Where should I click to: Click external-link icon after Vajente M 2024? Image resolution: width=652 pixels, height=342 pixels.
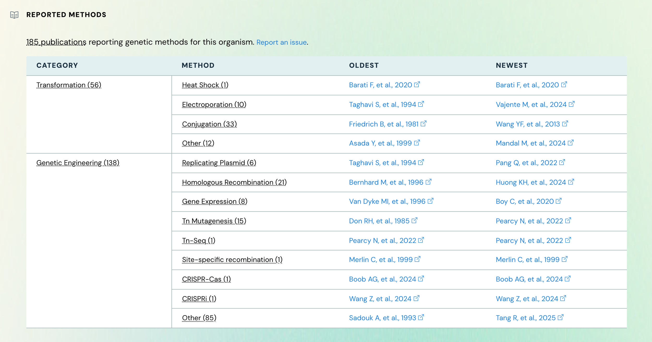[572, 104]
